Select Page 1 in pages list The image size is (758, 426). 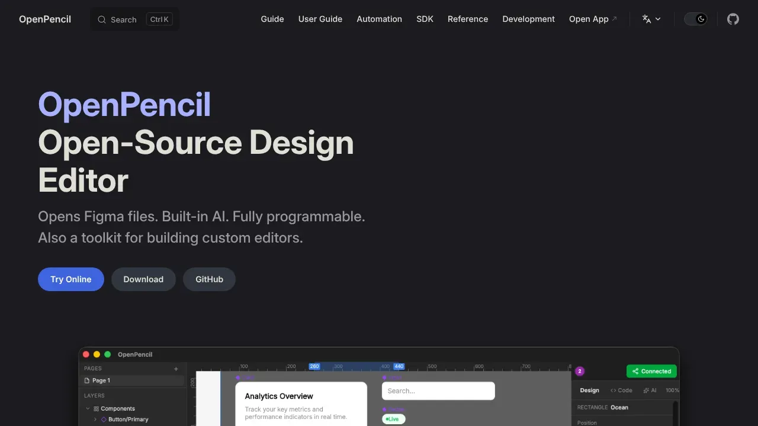tap(133, 380)
